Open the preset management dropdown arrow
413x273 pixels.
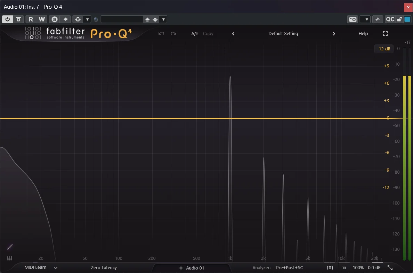[x=163, y=19]
